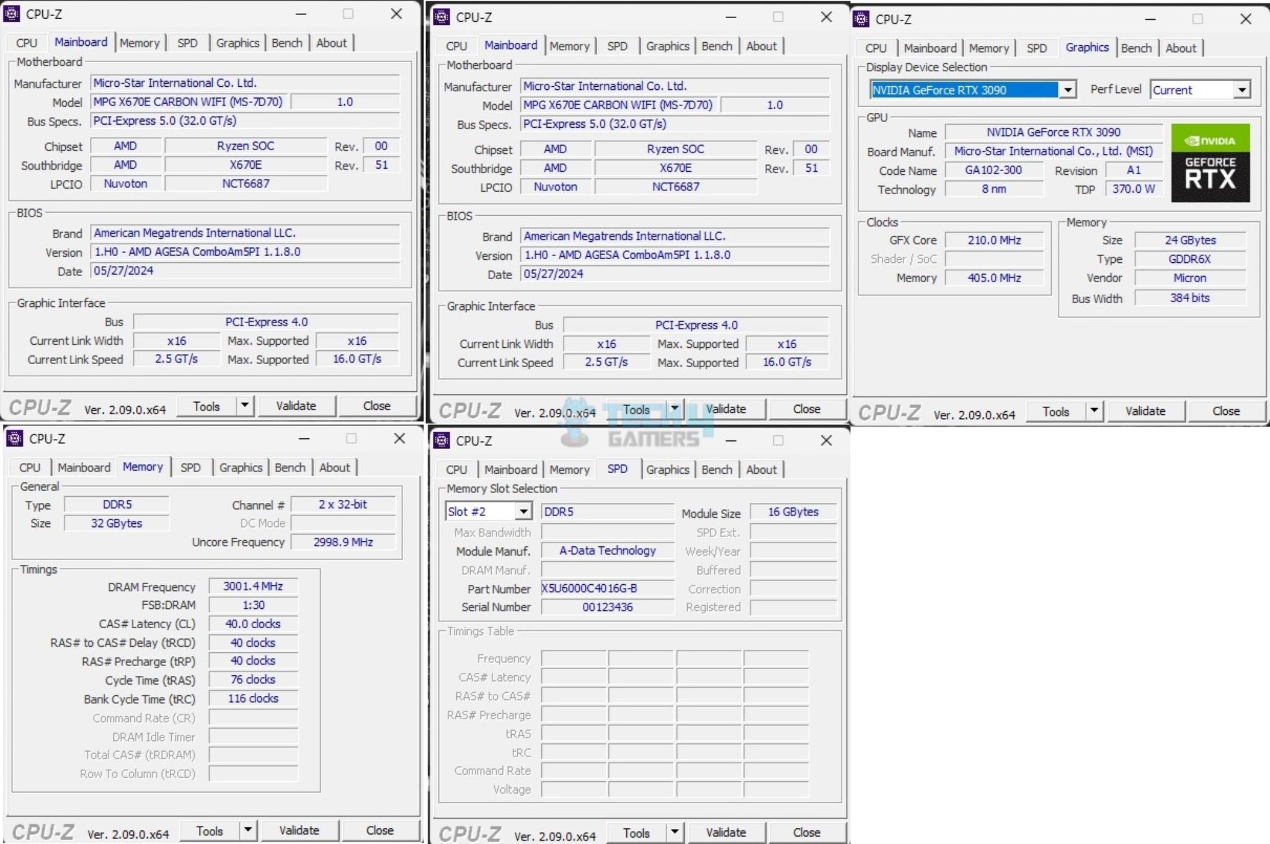Select the CAS# Latency value 40.0 clocks
This screenshot has height=844, width=1270.
point(253,624)
